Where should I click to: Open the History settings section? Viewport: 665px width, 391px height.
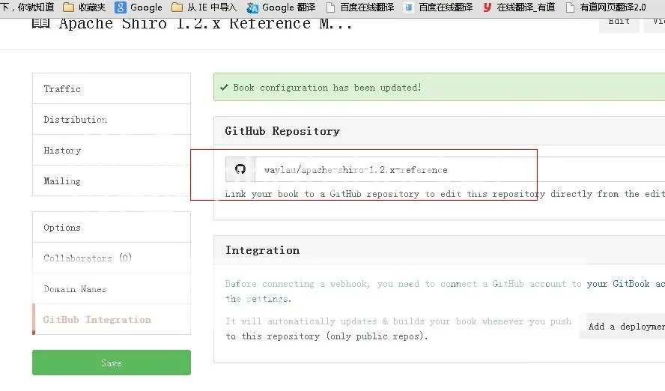[112, 150]
